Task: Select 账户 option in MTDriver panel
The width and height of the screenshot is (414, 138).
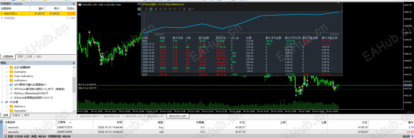Action: pyautogui.click(x=191, y=9)
